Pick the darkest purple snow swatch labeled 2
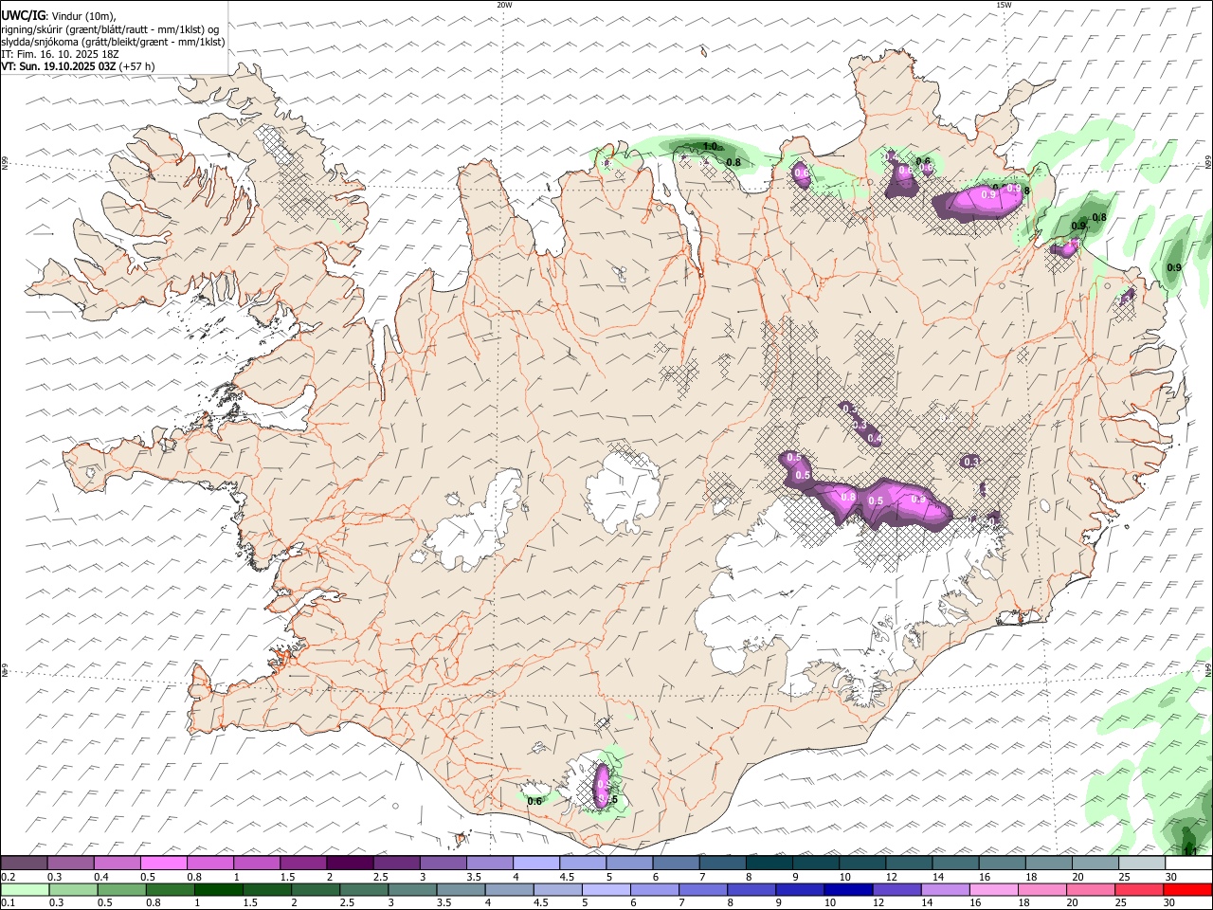This screenshot has width=1213, height=910. click(x=350, y=863)
